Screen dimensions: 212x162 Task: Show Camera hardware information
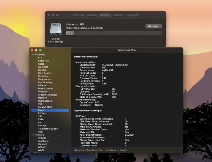coord(42,70)
